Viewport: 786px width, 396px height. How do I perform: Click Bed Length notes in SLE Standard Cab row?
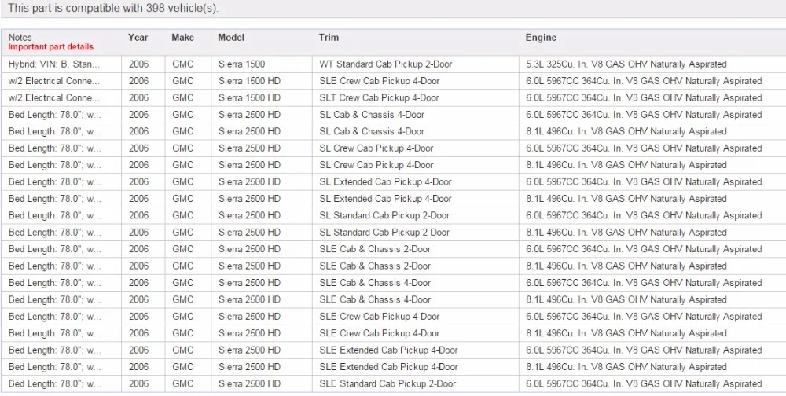pyautogui.click(x=54, y=383)
